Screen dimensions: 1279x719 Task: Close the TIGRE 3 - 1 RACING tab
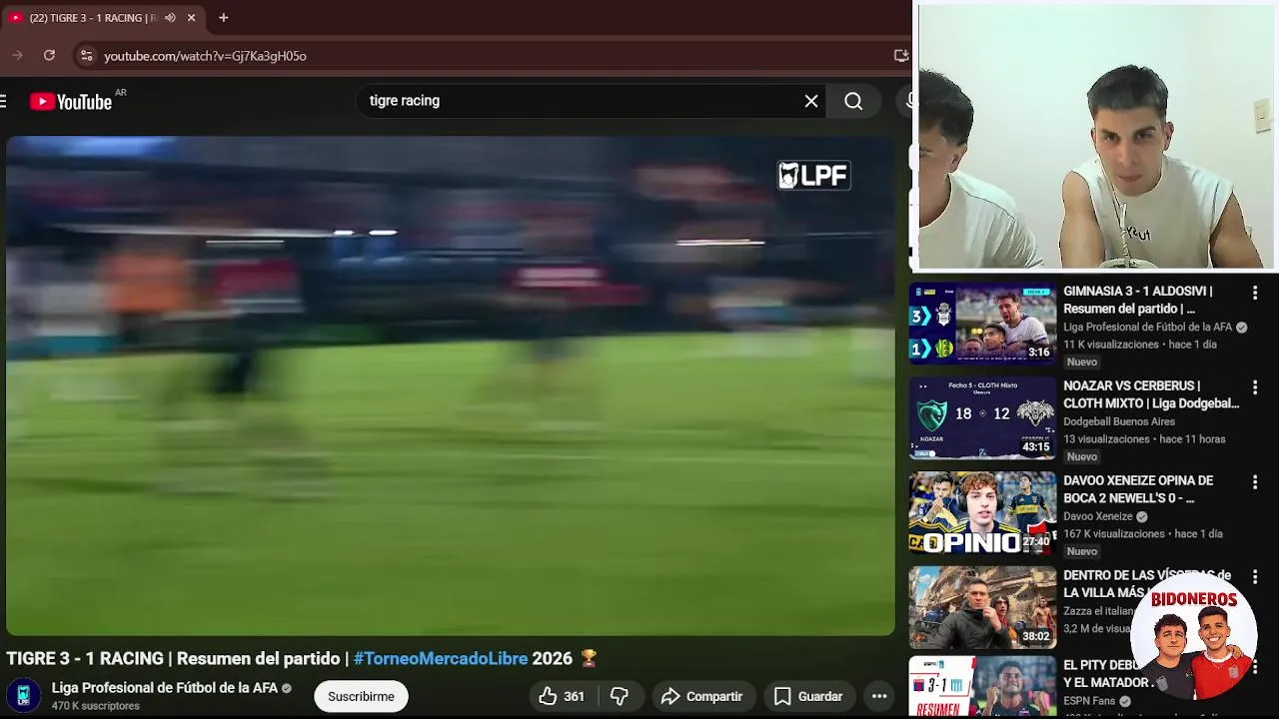click(x=191, y=18)
